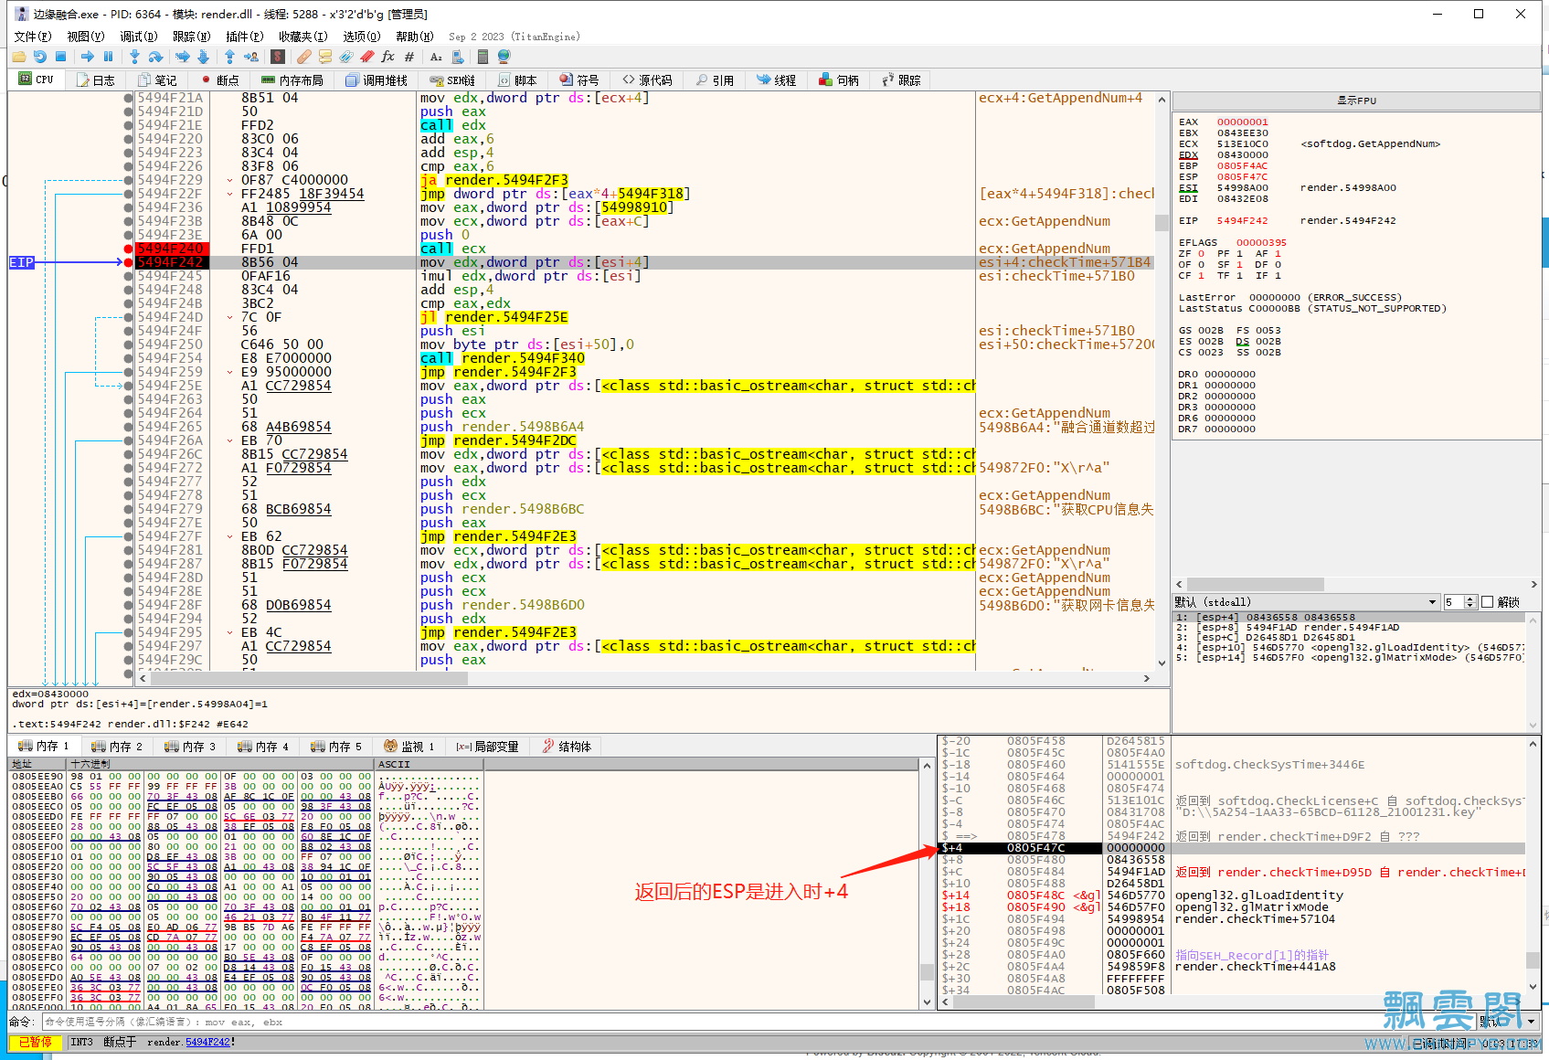Toggle breakpoint dot at address 5494F242
The image size is (1549, 1060).
(128, 262)
